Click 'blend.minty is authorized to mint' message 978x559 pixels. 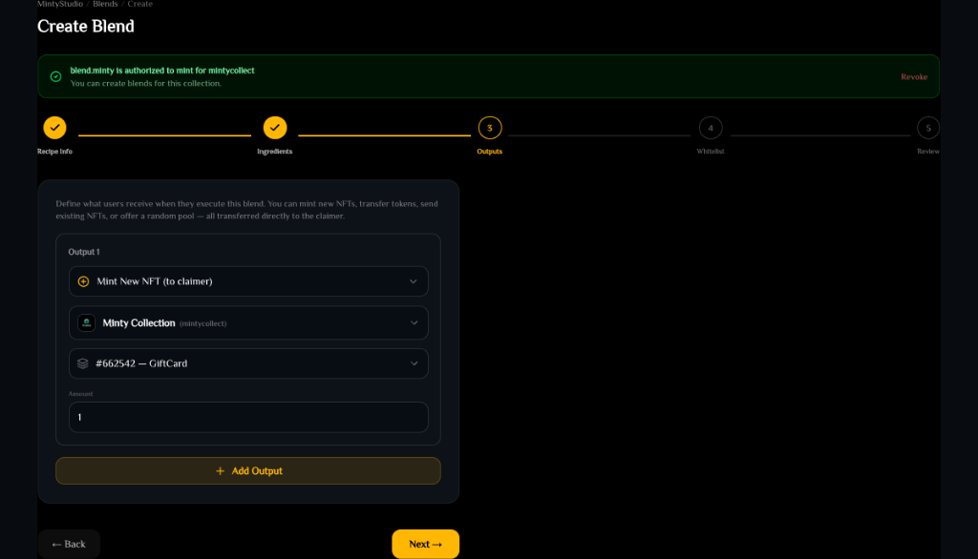pyautogui.click(x=162, y=71)
